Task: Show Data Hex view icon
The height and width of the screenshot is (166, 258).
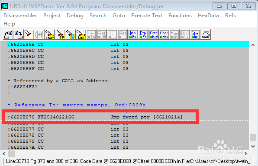Action: 154,35
